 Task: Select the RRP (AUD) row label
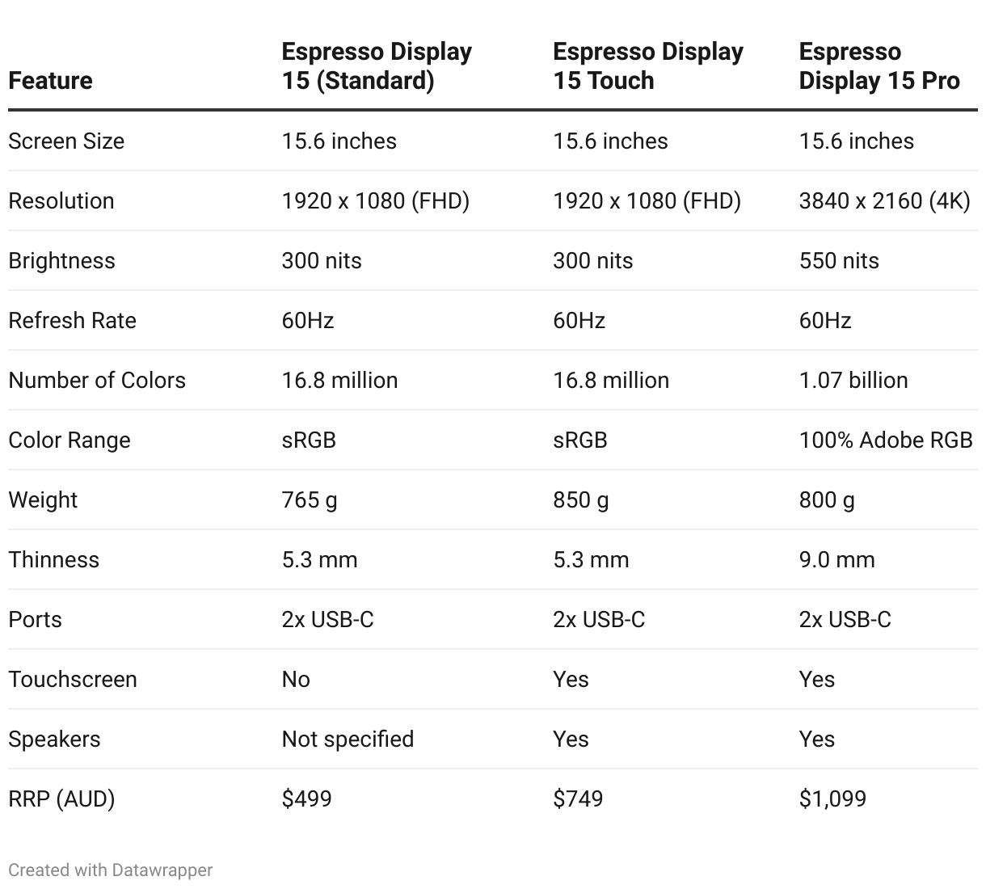click(61, 798)
